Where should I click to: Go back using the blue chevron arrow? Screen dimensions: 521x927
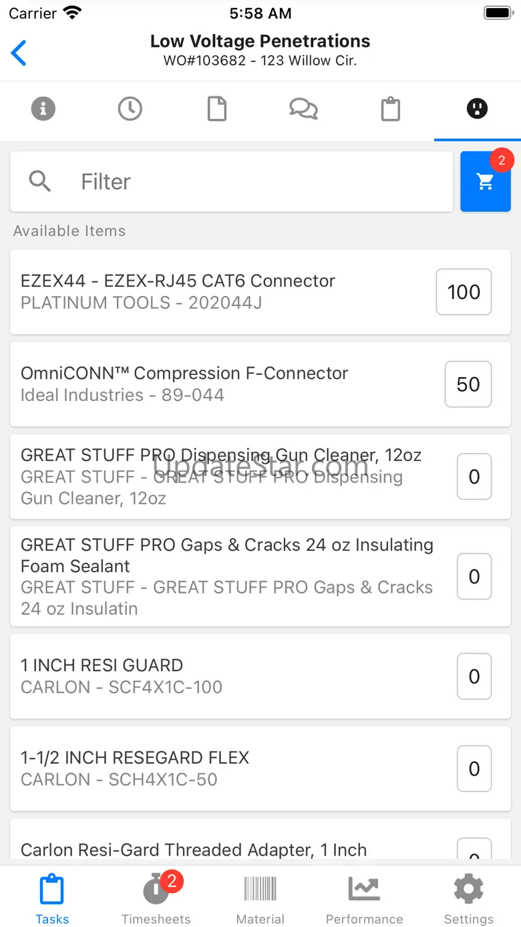click(19, 53)
